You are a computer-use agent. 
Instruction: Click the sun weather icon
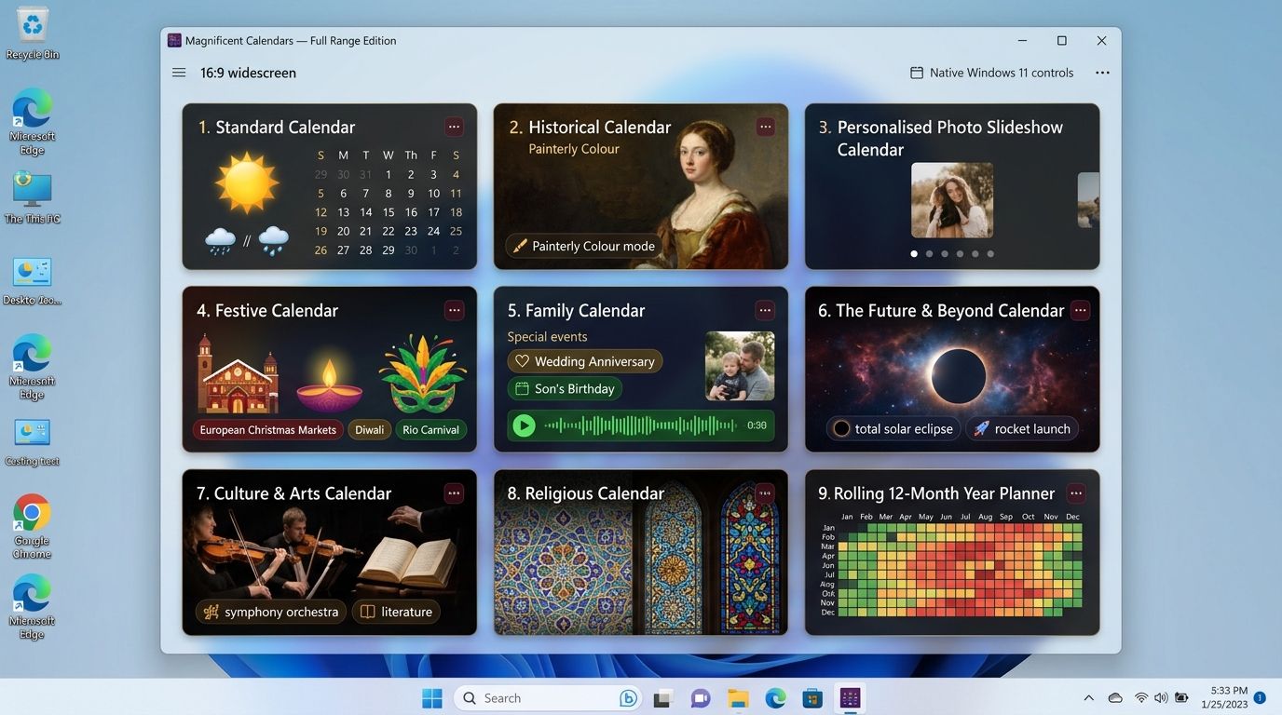click(247, 182)
